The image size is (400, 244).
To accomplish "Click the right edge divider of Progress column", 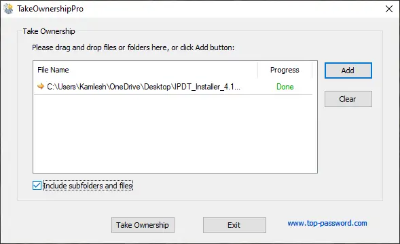I will [x=312, y=70].
